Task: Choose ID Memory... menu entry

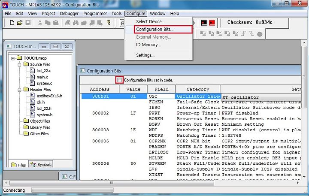Action: [x=159, y=45]
